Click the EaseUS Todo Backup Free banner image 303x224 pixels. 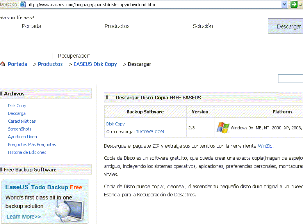point(45,201)
